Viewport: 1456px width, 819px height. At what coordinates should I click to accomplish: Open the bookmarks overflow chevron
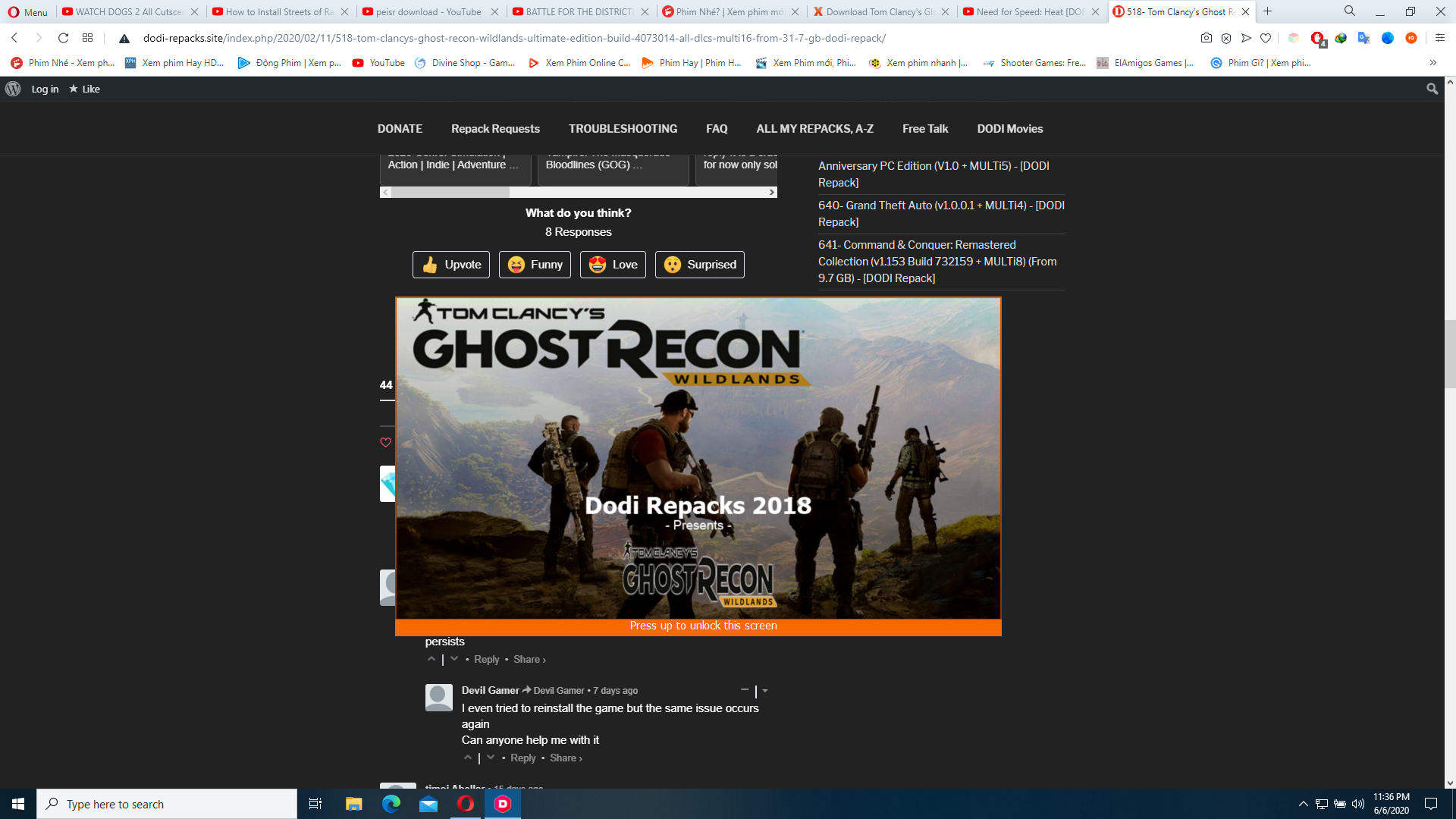pos(1432,63)
